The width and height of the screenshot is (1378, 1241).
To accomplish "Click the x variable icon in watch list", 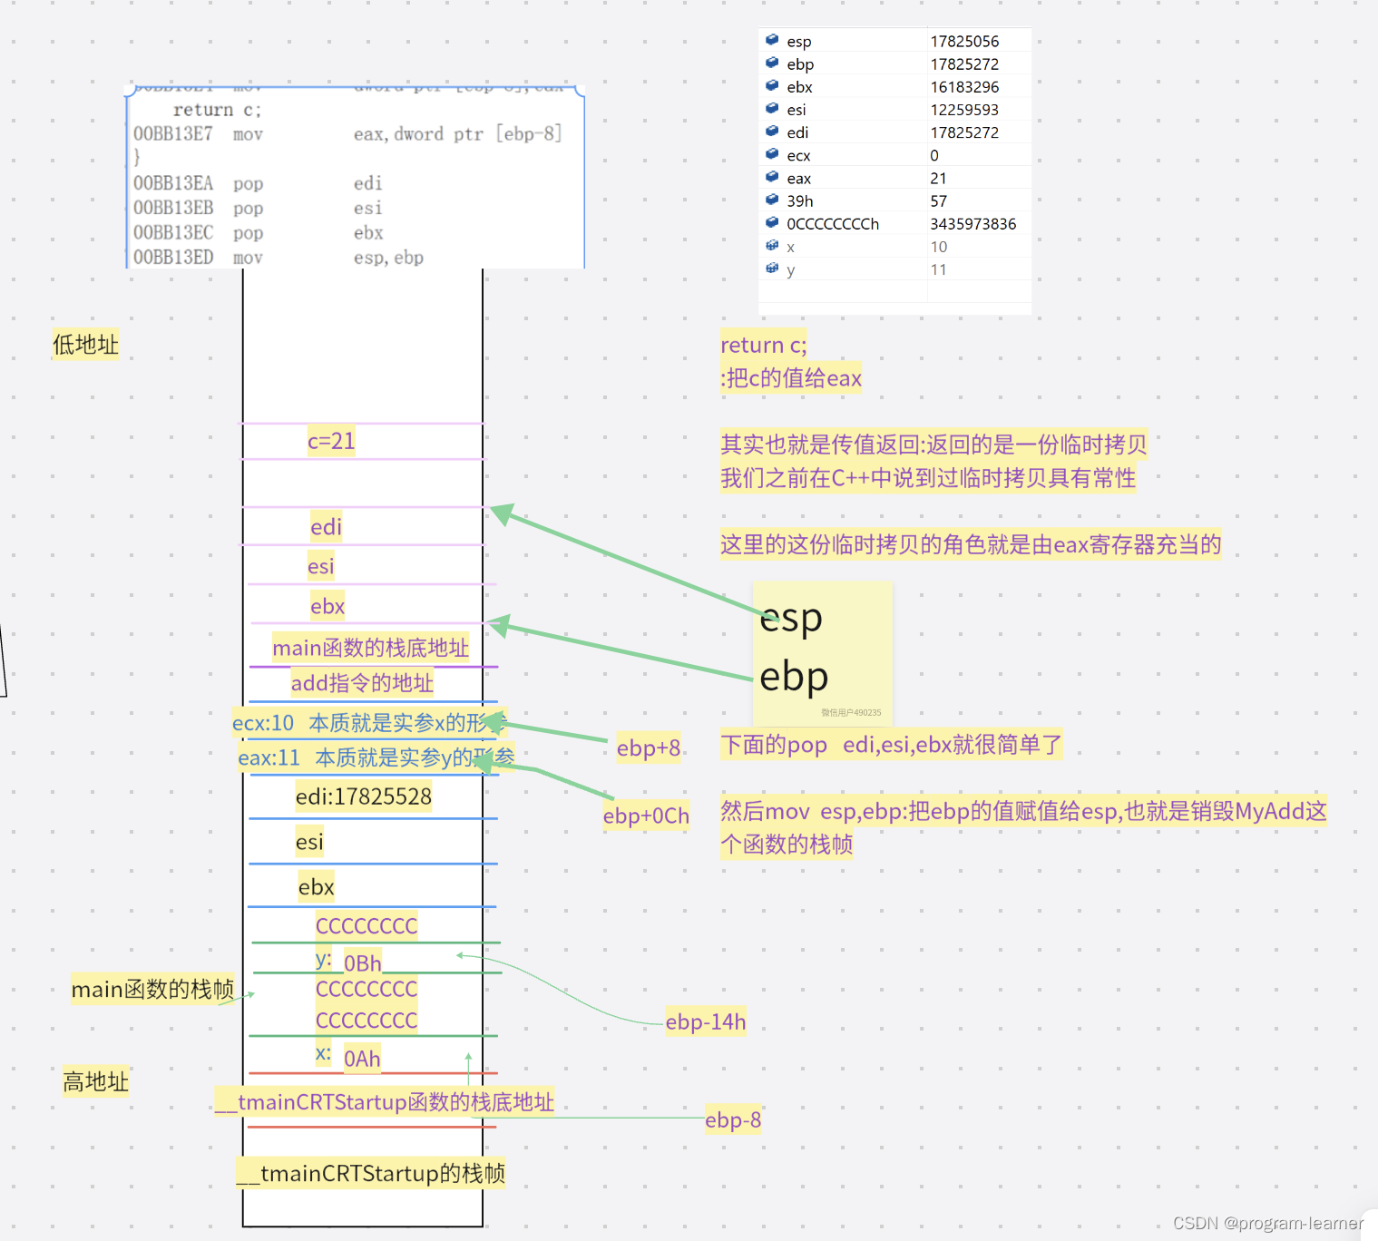I will 772,246.
